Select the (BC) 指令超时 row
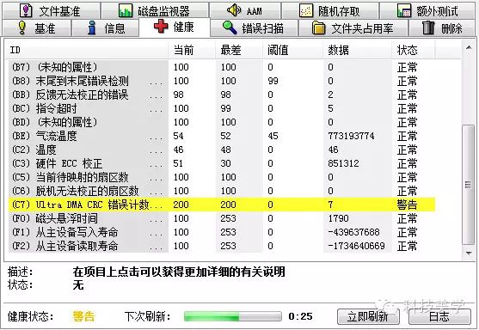This screenshot has height=330, width=479. [x=222, y=108]
